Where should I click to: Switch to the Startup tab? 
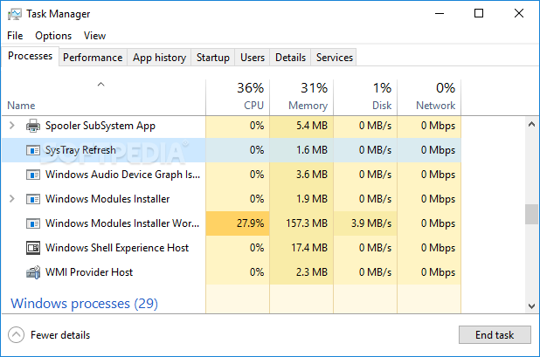[213, 58]
